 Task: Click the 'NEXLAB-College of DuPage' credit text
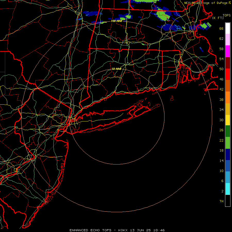(206, 3)
